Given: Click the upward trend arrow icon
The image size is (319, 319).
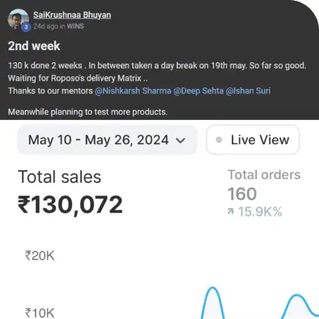Looking at the screenshot, I should pos(230,211).
